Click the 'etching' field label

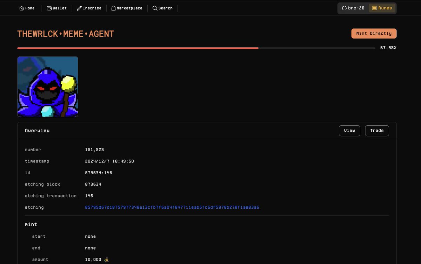pos(34,207)
